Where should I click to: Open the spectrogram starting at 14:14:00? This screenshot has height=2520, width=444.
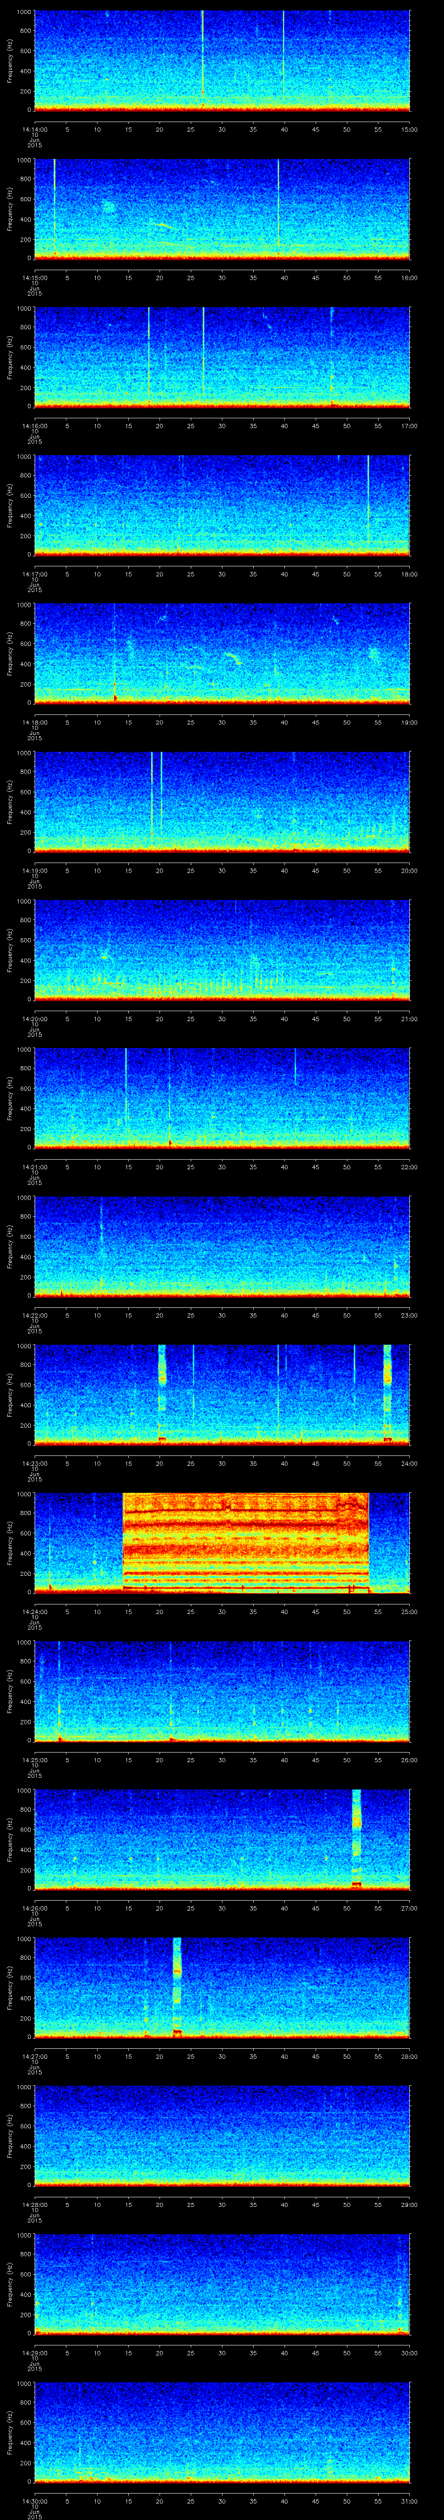[x=222, y=61]
